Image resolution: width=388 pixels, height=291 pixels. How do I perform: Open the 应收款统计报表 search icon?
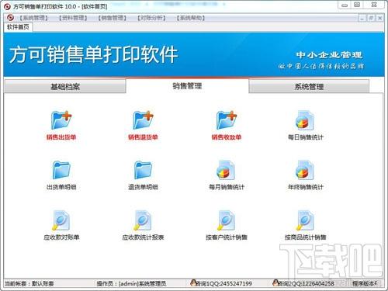tap(143, 220)
